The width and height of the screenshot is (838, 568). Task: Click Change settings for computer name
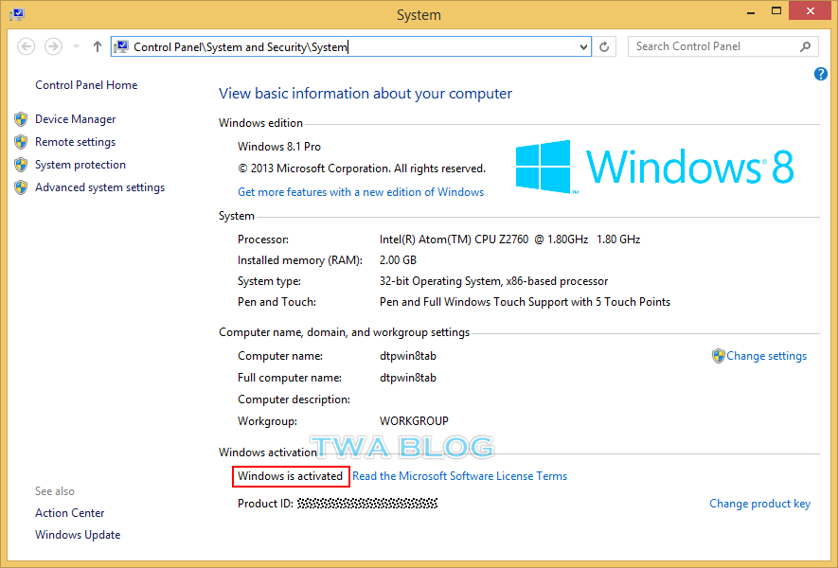[x=766, y=355]
